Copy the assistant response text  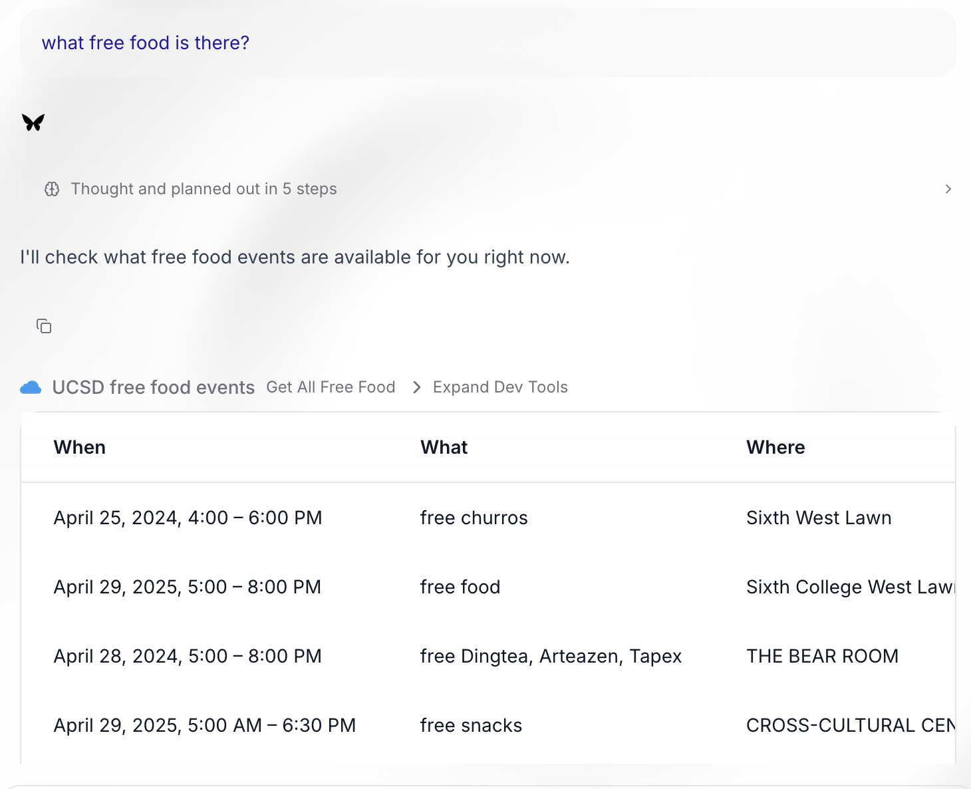[x=44, y=326]
